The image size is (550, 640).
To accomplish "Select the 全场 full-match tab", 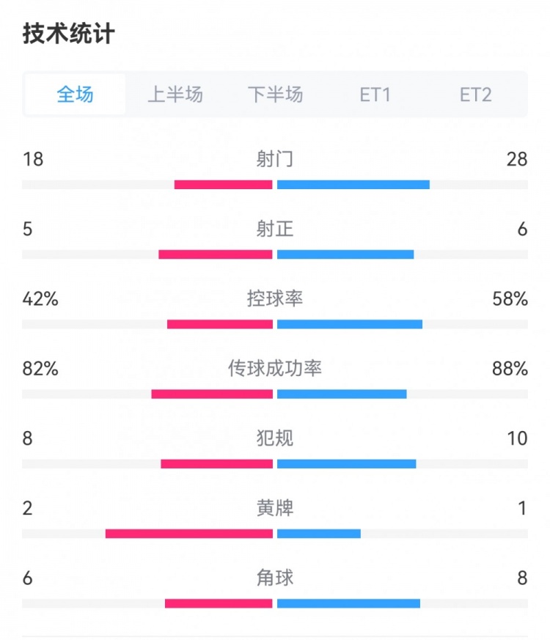I will [76, 95].
